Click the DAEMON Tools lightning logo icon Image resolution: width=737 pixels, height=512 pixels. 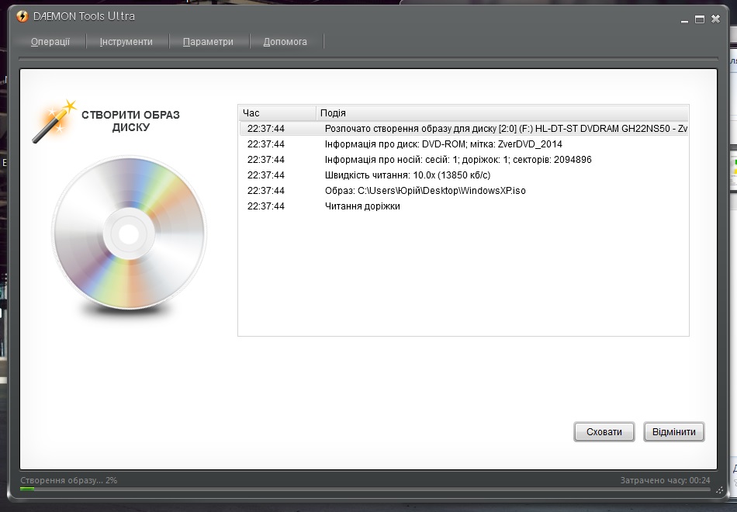22,17
